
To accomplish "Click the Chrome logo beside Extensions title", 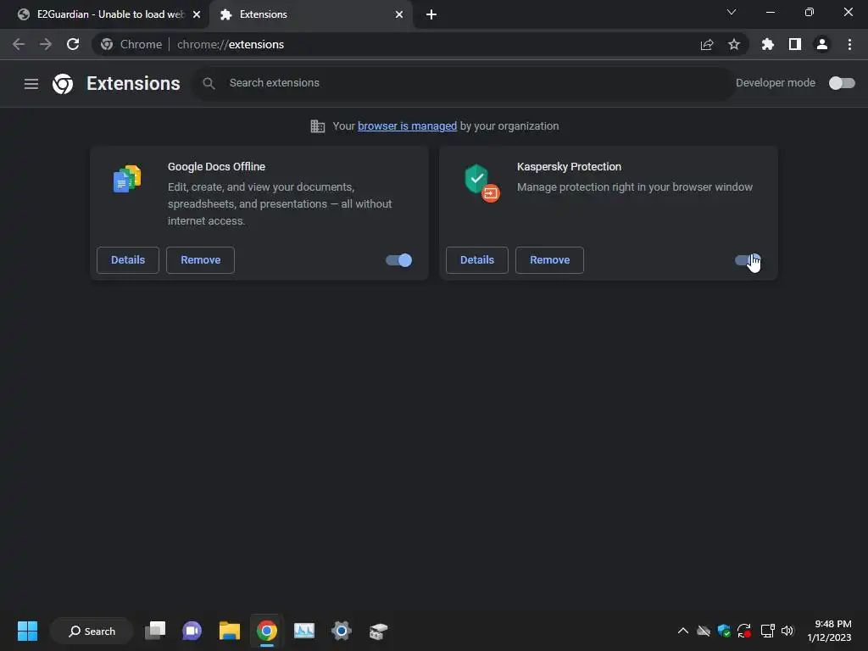I will [x=63, y=84].
